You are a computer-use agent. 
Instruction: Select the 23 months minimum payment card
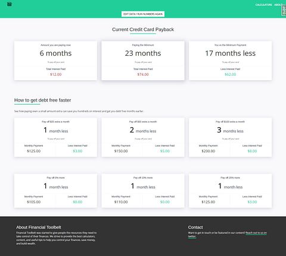pos(143,61)
